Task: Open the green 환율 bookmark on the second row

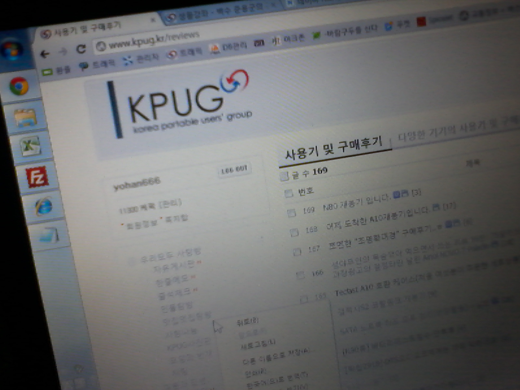Action: tap(57, 71)
